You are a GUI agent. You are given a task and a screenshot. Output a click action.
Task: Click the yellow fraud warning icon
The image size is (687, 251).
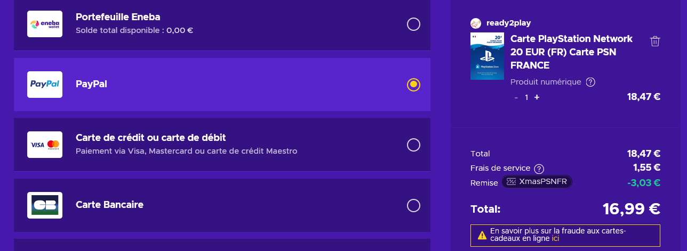[482, 235]
